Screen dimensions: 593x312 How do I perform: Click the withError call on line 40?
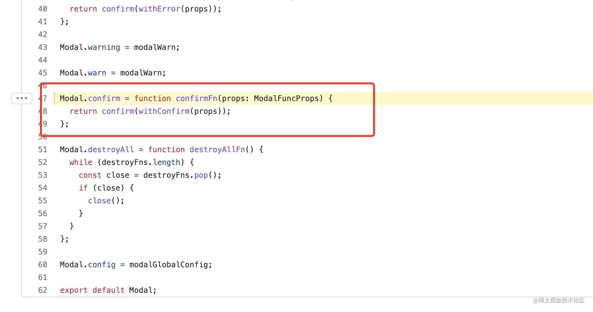[159, 9]
